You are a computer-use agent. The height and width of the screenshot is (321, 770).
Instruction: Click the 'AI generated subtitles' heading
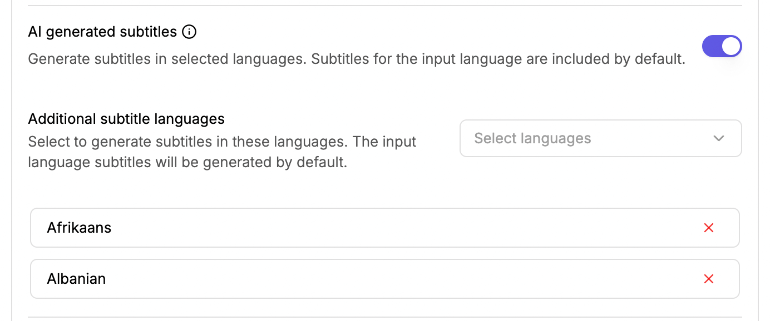tap(102, 32)
